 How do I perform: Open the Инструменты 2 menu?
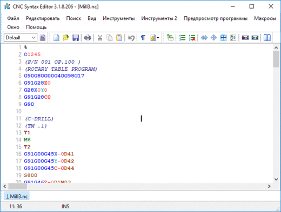coord(159,18)
